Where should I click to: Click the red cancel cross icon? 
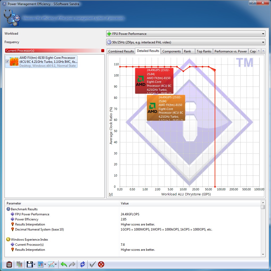[101, 264]
